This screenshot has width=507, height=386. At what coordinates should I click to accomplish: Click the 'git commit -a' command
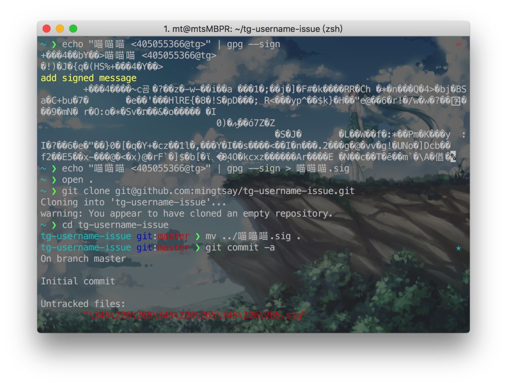[x=240, y=248]
